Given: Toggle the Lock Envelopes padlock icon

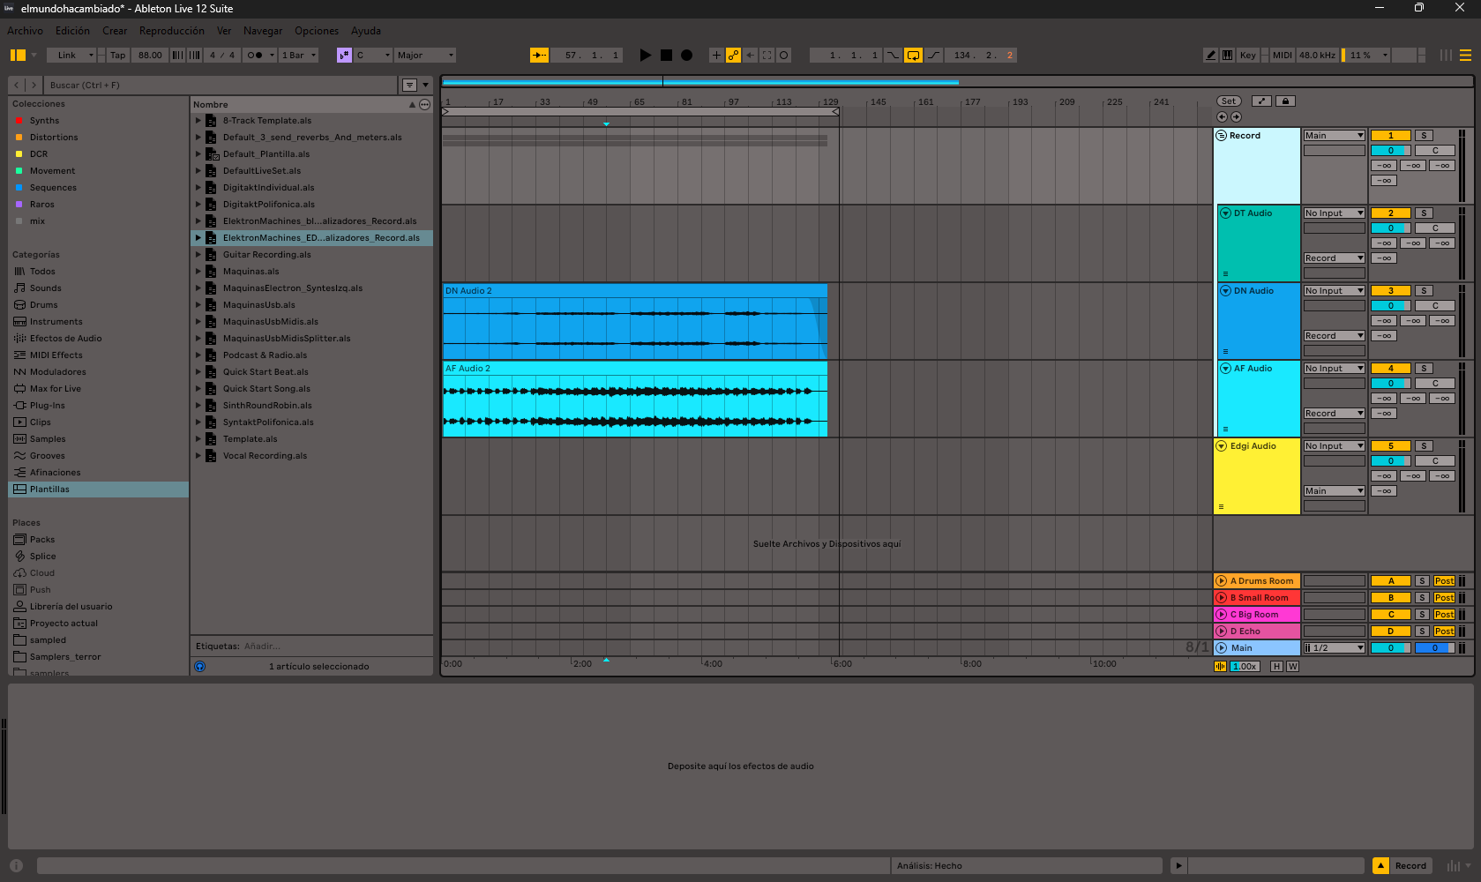Looking at the screenshot, I should tap(1285, 101).
